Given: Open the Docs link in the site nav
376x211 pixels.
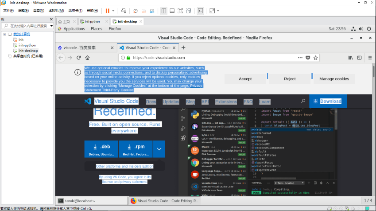Looking at the screenshot, I should pyautogui.click(x=151, y=102).
